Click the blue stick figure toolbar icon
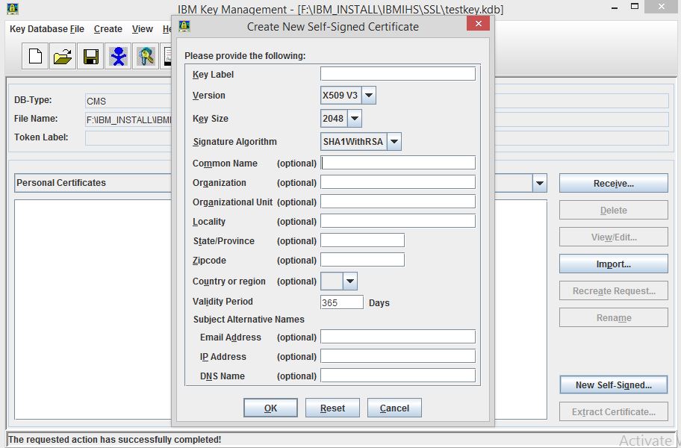Image resolution: width=681 pixels, height=448 pixels. pyautogui.click(x=118, y=56)
